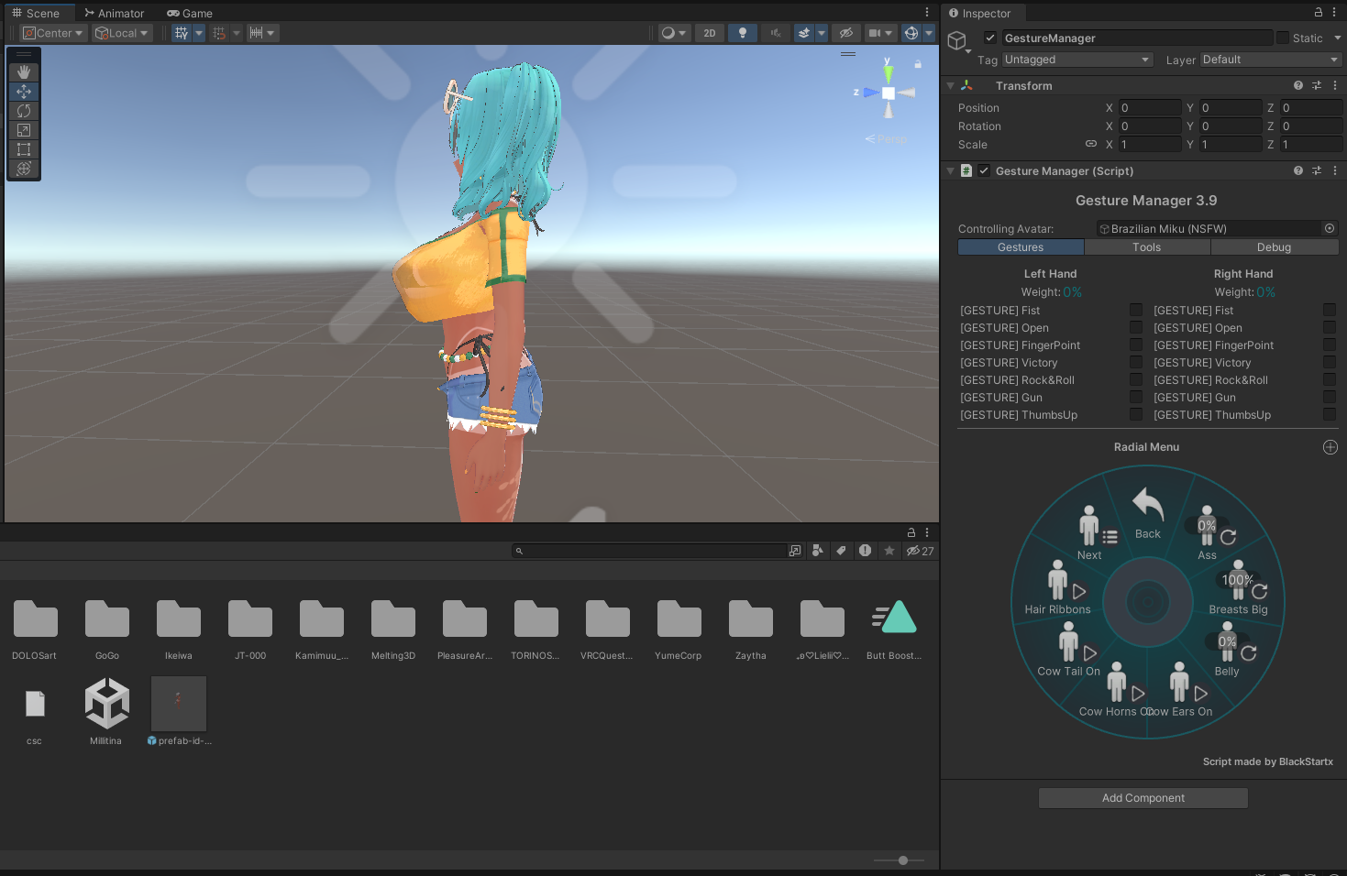Adjust the Breasts Big radial control
The image size is (1347, 876).
coord(1239,587)
